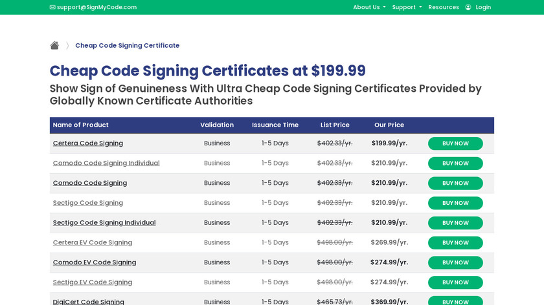
Task: Buy Now for Sectigo EV Code Signing
Action: click(455, 282)
